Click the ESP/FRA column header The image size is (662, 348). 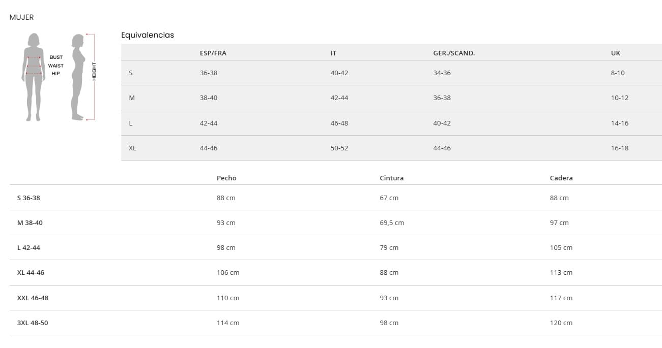(213, 53)
